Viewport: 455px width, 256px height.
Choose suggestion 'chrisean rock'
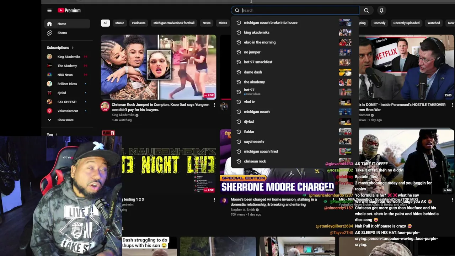(x=295, y=161)
